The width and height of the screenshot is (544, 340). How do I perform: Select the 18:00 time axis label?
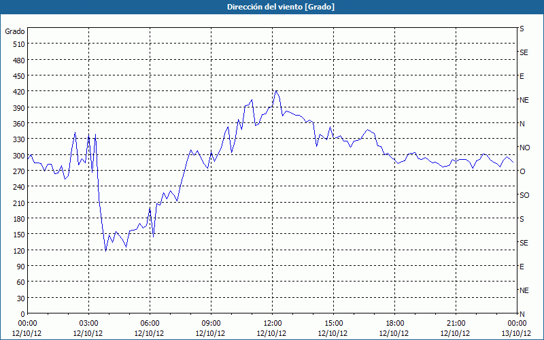(x=395, y=324)
